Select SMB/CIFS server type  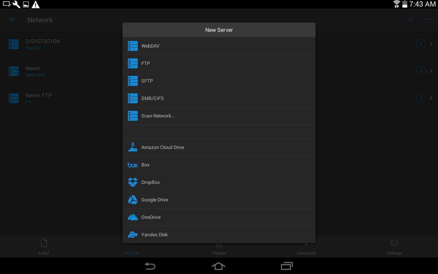[x=219, y=98]
